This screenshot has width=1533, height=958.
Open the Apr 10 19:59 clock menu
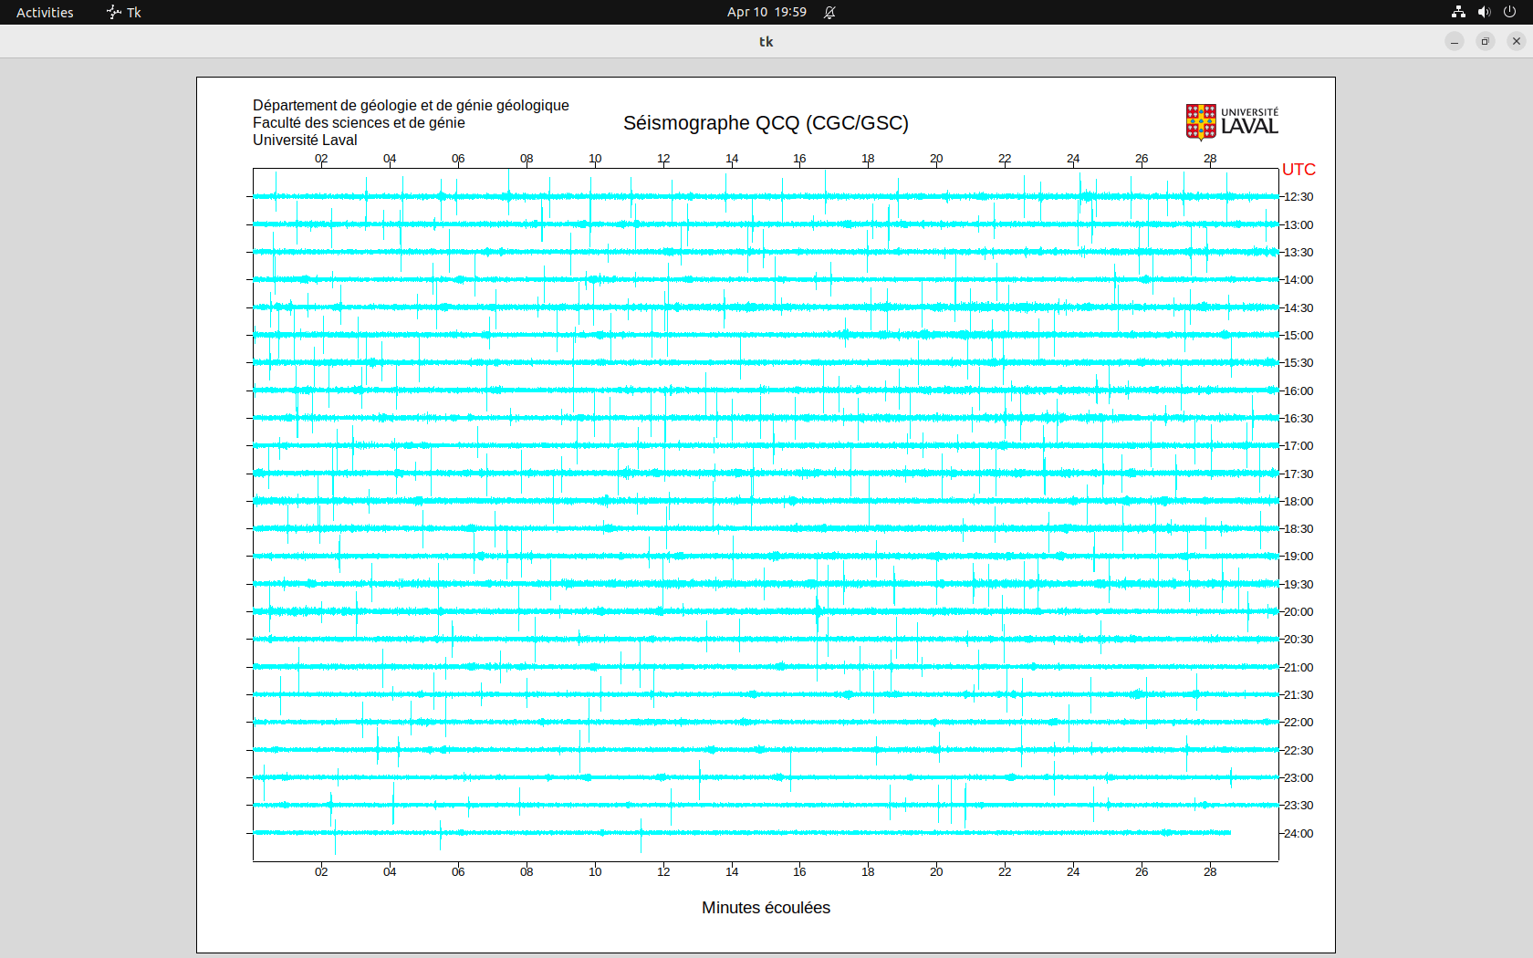[x=766, y=12]
